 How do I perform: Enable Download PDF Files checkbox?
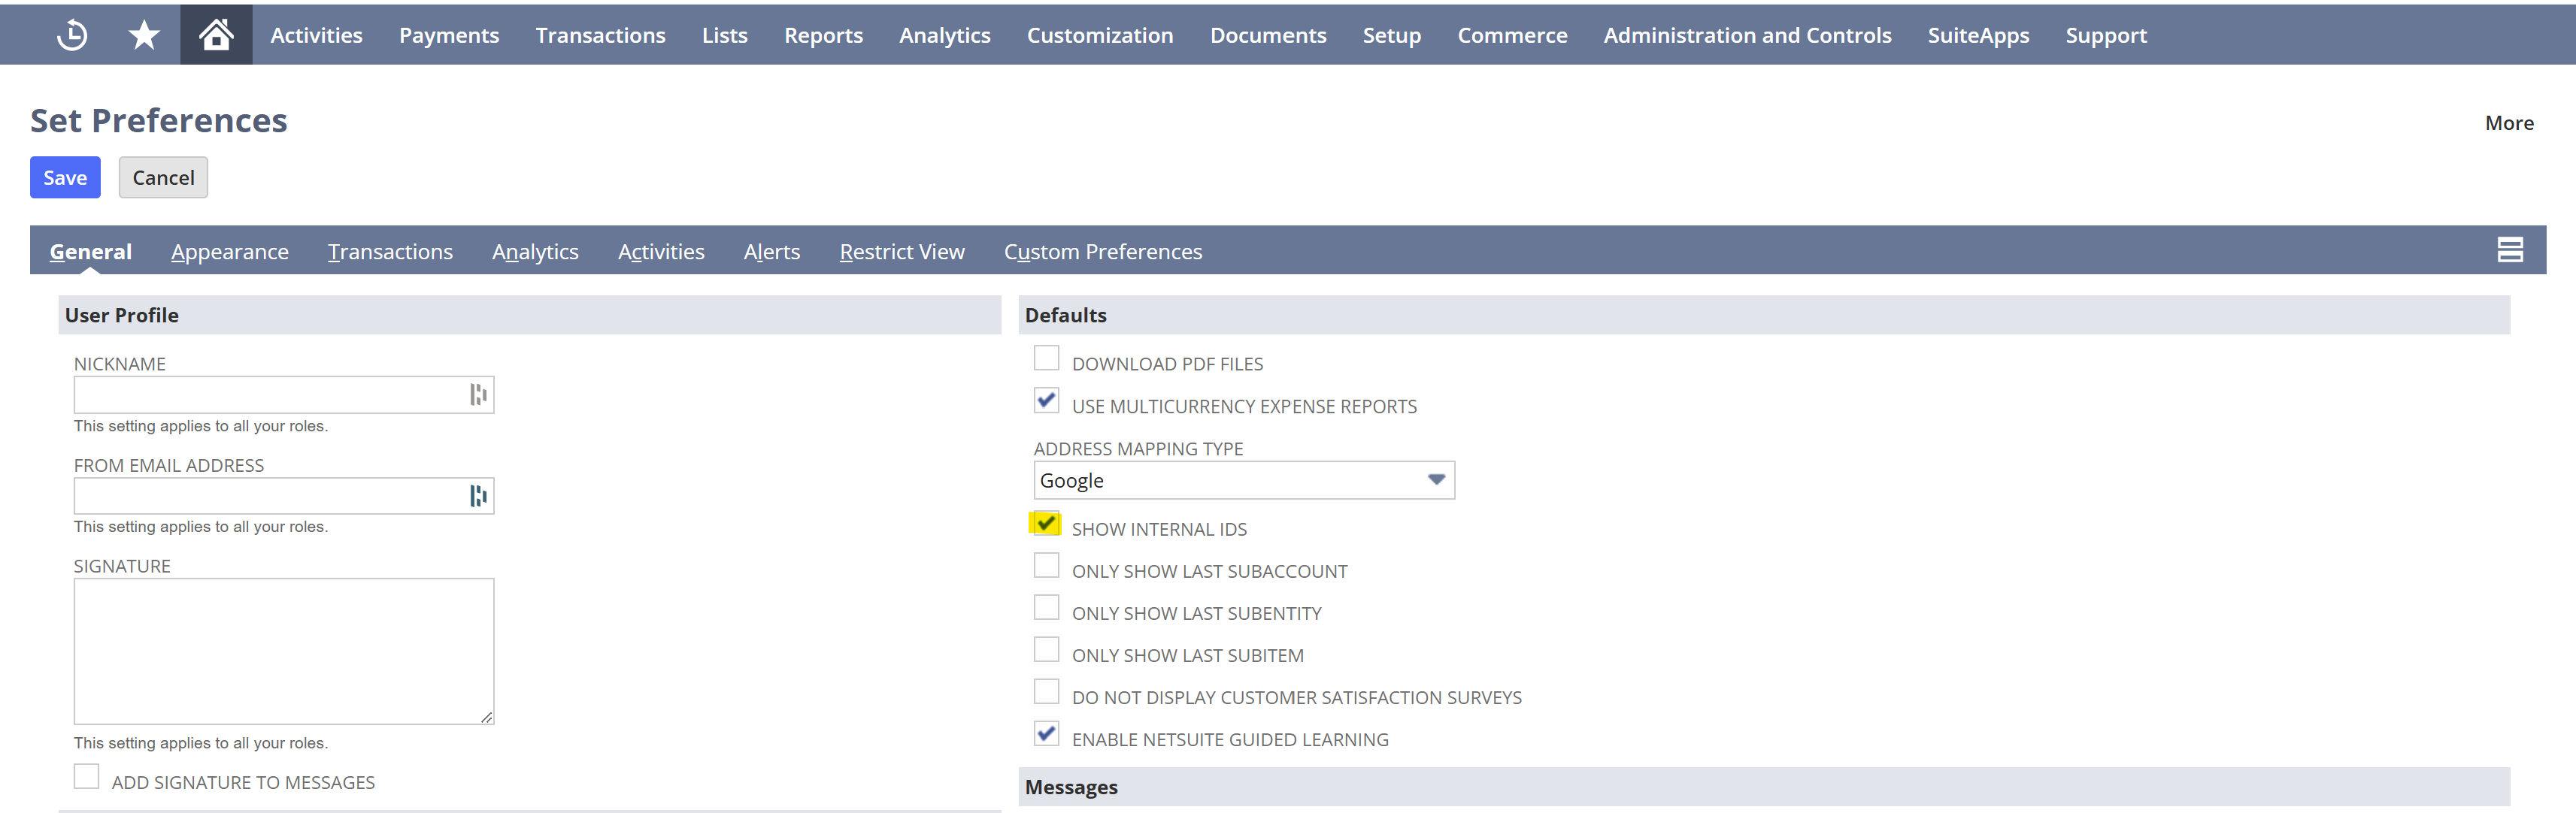[x=1046, y=358]
